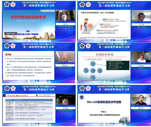Click the 陈起航 name label
This screenshot has height=127, width=151.
click(141, 66)
